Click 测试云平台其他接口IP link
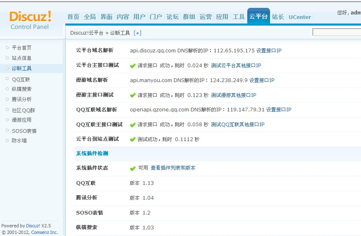This screenshot has height=236, width=361. [236, 66]
